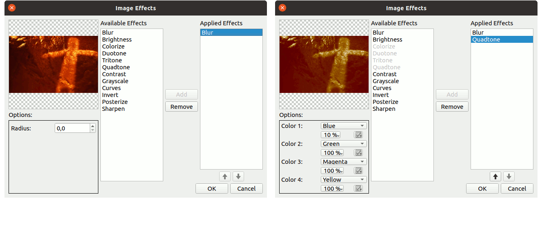Open the curve editor for Color 3
This screenshot has height=238, width=542.
tap(358, 171)
